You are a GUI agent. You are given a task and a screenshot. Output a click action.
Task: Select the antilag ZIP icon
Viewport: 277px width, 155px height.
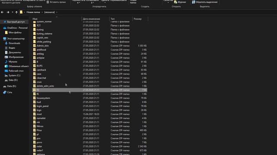tap(35, 54)
